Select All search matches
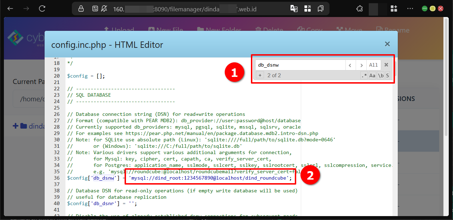 pos(373,65)
